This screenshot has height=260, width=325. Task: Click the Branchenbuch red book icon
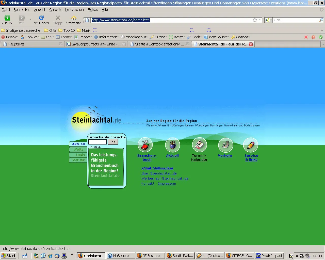click(145, 145)
